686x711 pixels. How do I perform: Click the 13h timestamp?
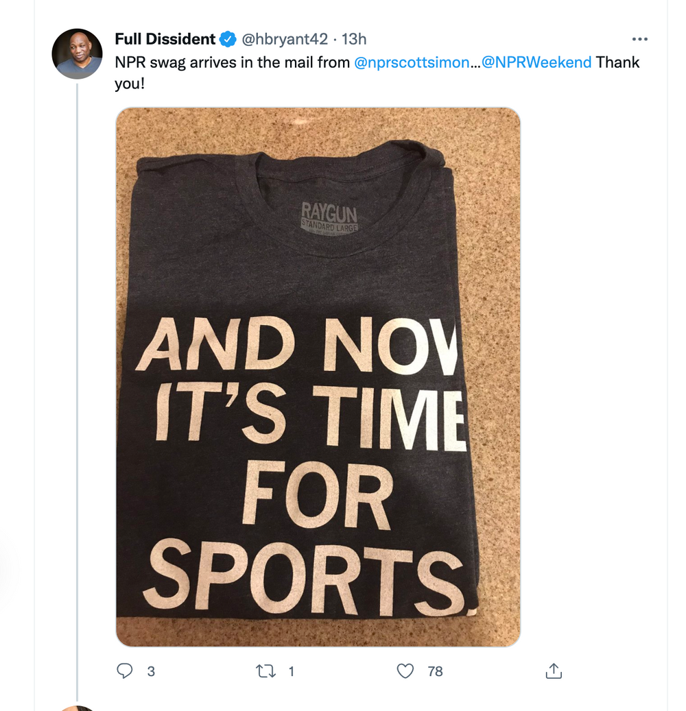[x=354, y=39]
